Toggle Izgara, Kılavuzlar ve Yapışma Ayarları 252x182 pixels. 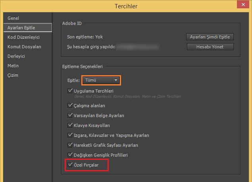[70, 135]
